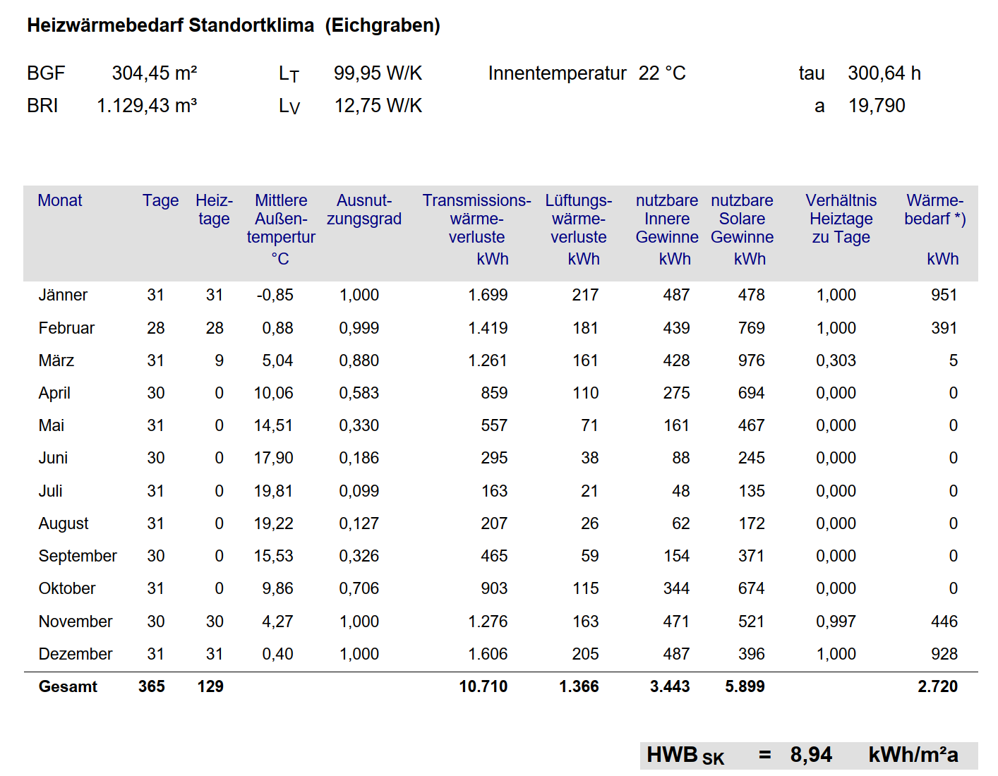Select the BGF value 304,45 m²
Screen dimensions: 998x776
[155, 73]
